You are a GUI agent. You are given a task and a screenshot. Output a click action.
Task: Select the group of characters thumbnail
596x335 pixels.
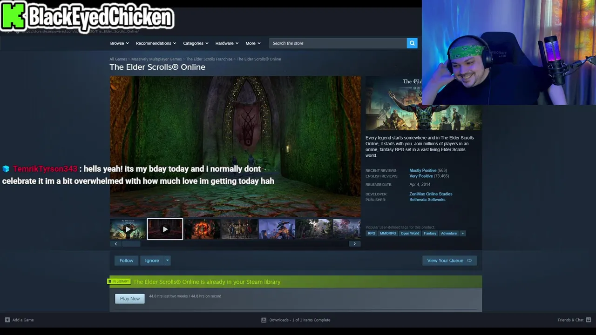(x=239, y=229)
